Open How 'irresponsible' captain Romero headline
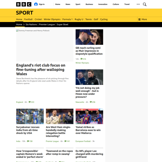Image resolution: width=162 pixels, height=162 pixels. pyautogui.click(x=30, y=154)
